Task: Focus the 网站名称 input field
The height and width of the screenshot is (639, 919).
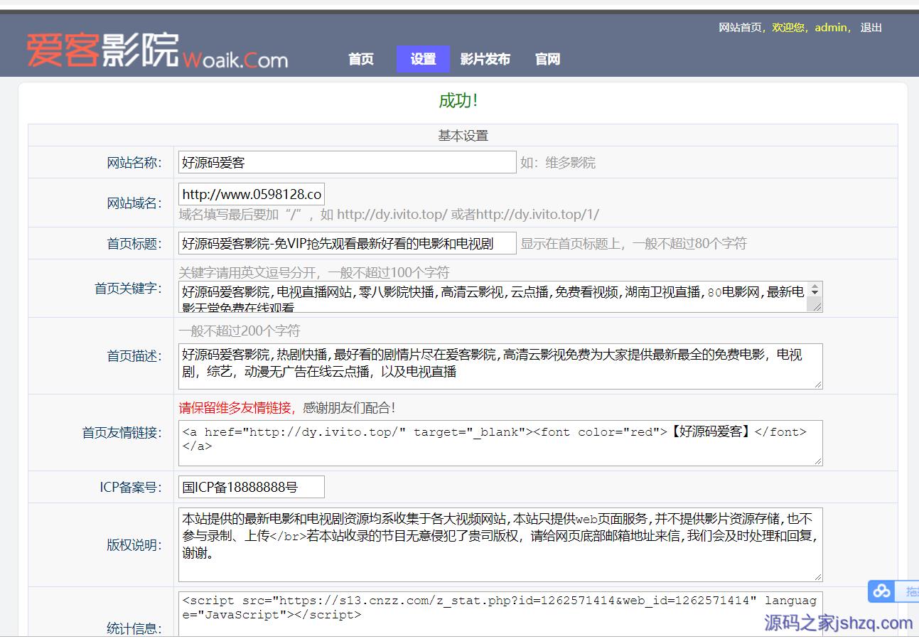Action: tap(347, 162)
